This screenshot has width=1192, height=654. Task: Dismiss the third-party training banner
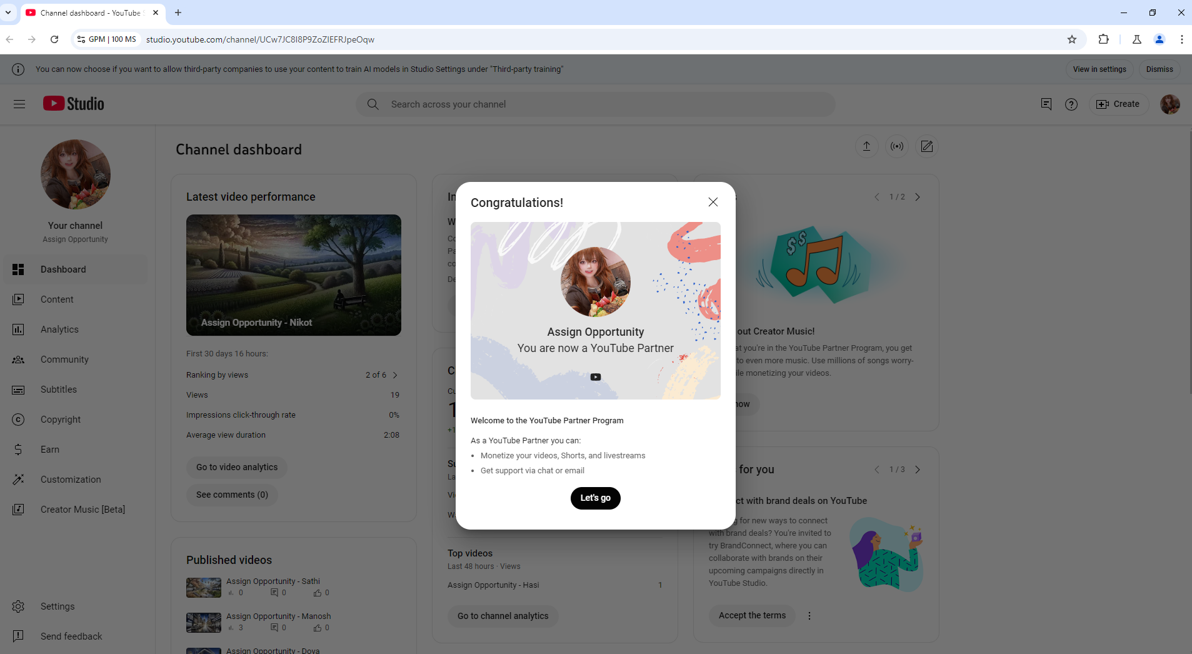click(x=1159, y=69)
